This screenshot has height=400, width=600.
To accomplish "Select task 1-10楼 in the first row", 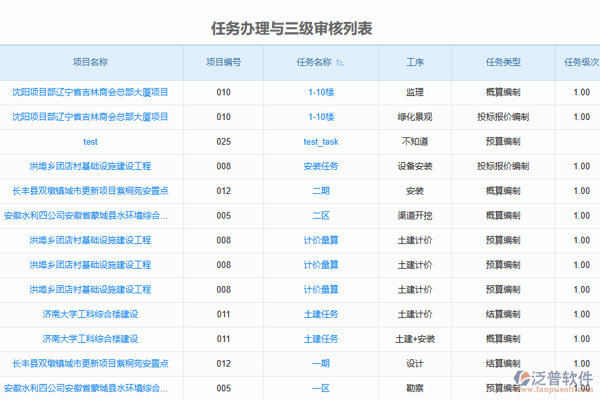I will [321, 93].
